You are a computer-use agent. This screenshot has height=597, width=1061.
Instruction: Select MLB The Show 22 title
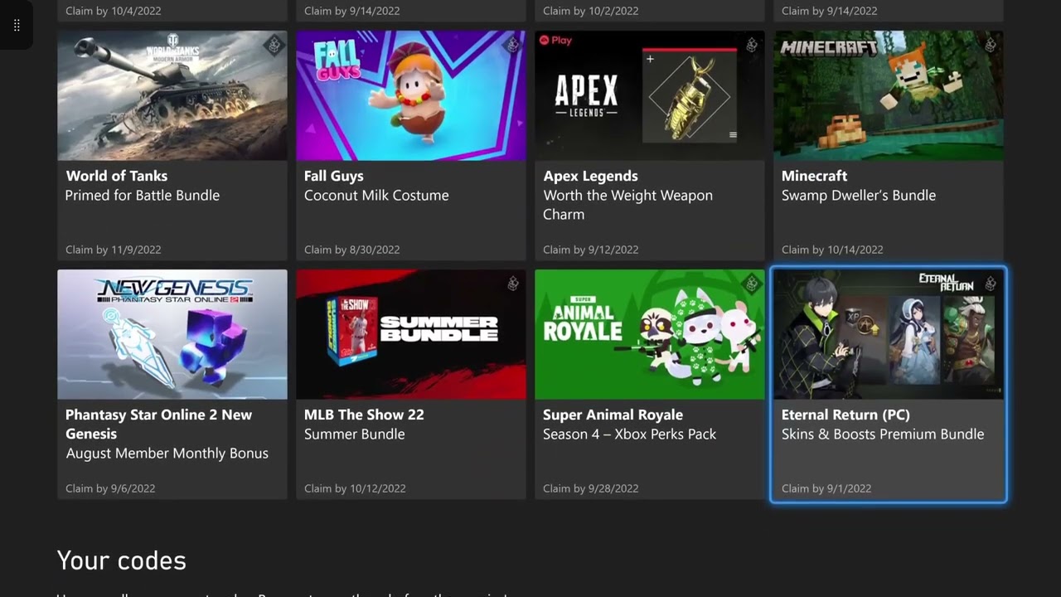(364, 415)
